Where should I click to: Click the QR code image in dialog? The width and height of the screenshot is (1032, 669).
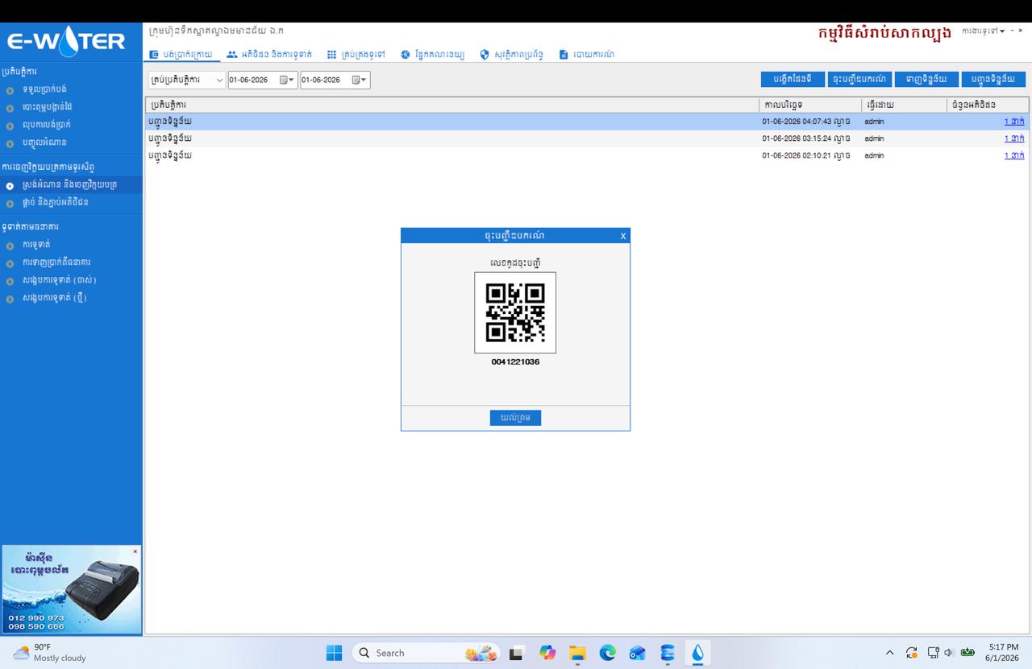[x=515, y=312]
